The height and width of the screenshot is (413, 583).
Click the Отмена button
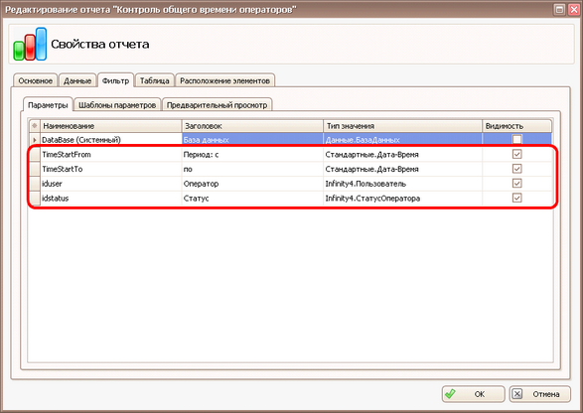coord(540,394)
